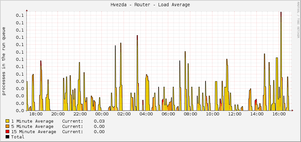Click the red arrow at the x-axis end

[292, 110]
